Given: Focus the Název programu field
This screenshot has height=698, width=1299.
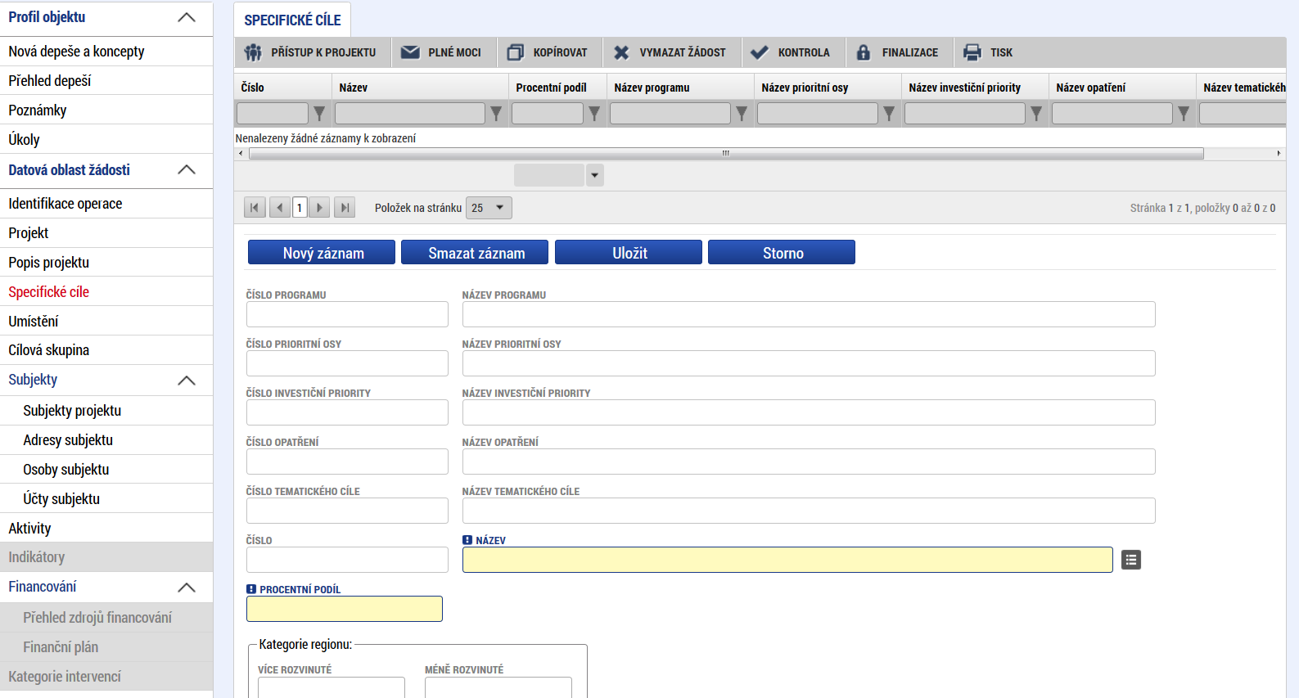Looking at the screenshot, I should click(809, 314).
